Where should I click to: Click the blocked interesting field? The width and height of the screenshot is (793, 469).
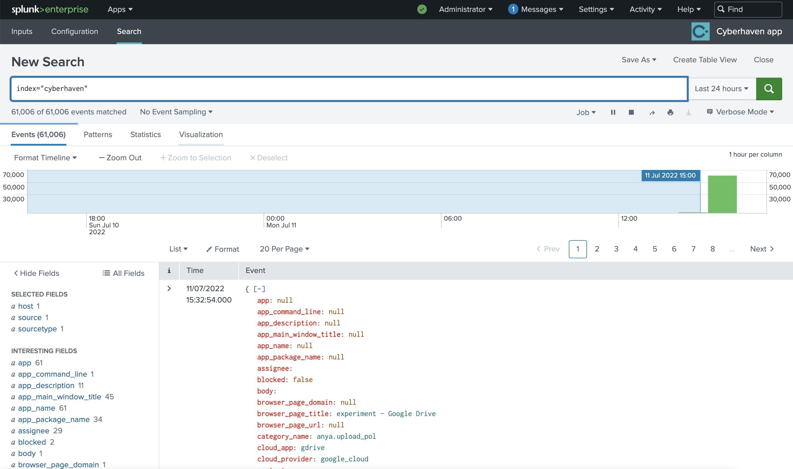click(x=32, y=442)
